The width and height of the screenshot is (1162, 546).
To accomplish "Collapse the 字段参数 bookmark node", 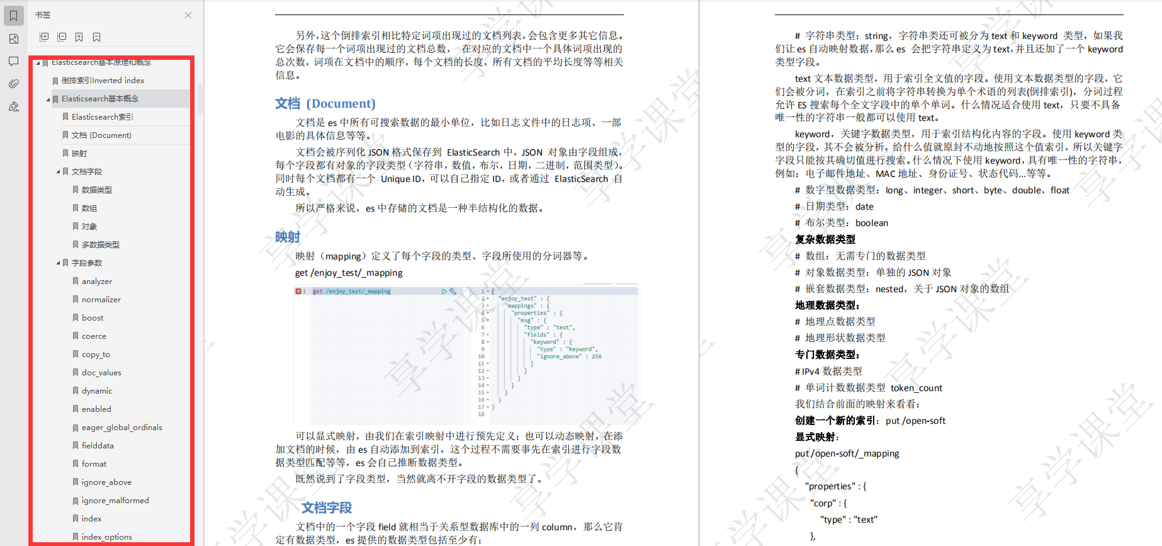I will coord(58,263).
